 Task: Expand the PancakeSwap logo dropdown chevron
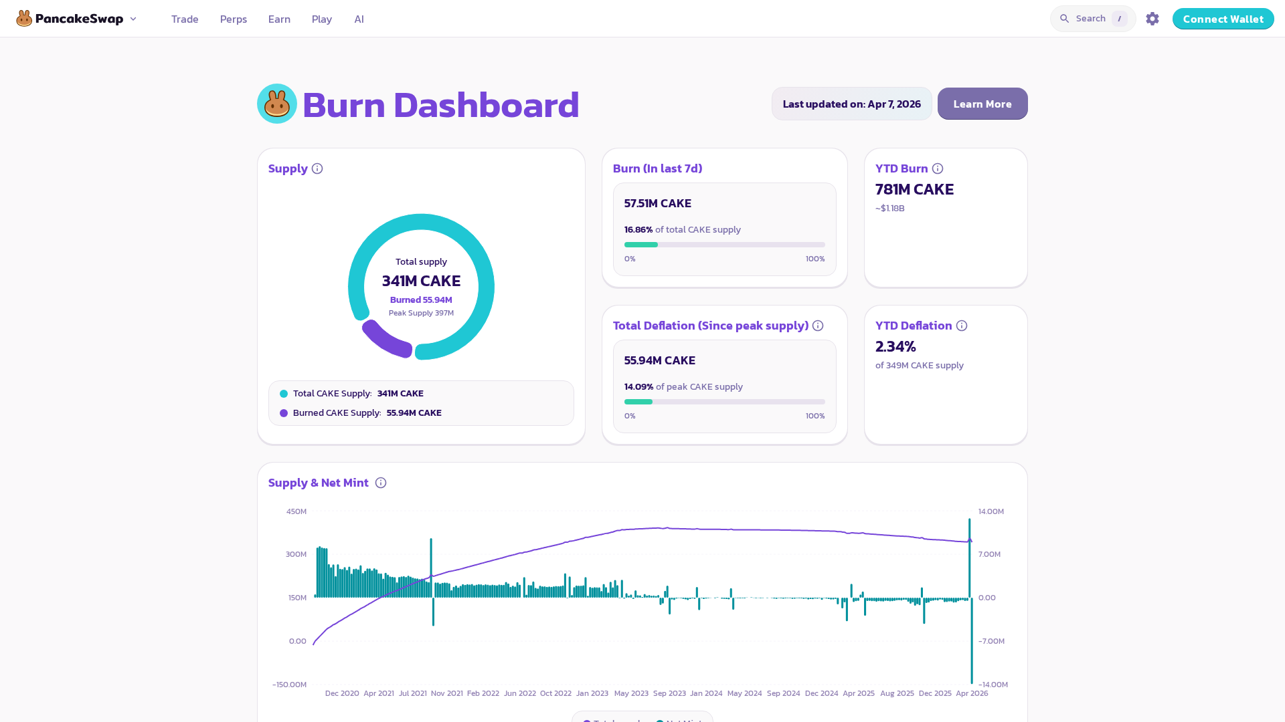(133, 19)
